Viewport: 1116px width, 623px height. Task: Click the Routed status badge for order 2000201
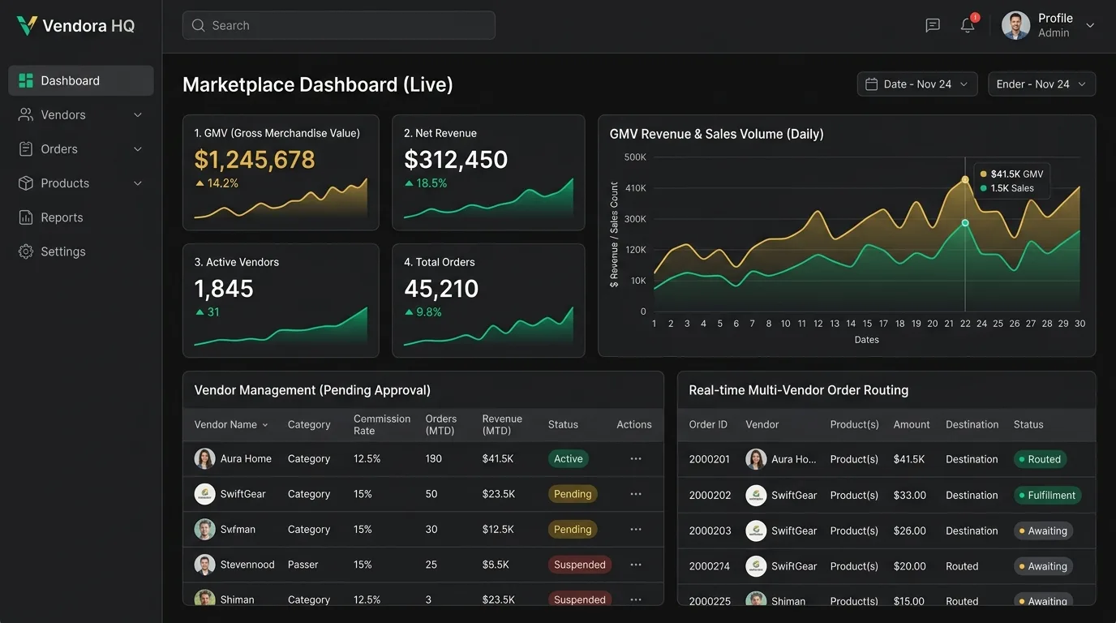pos(1040,459)
